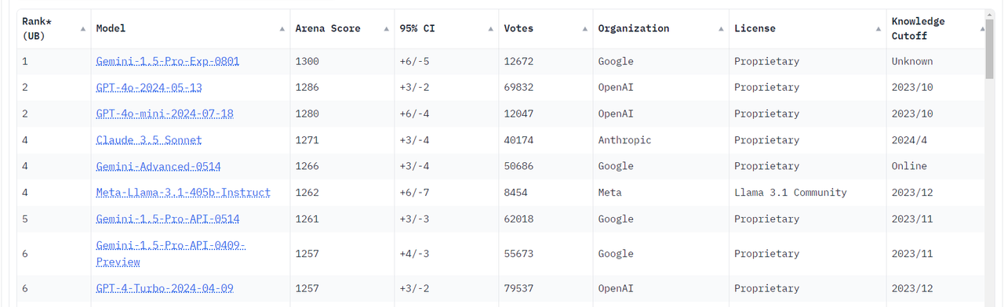Sort by Votes using header arrow

[x=585, y=29]
